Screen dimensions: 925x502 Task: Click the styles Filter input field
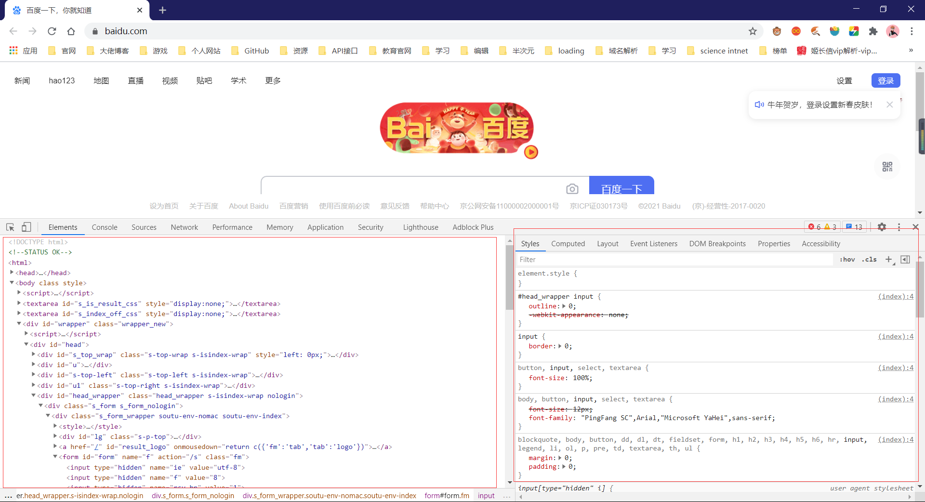point(674,260)
